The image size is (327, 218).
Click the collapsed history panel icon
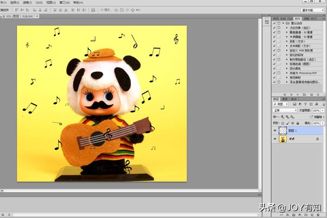(267, 22)
